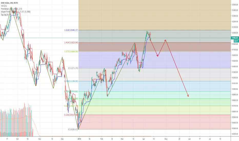
Task: Select the xSuperTrend indicator legend entry
Action: coord(16,12)
